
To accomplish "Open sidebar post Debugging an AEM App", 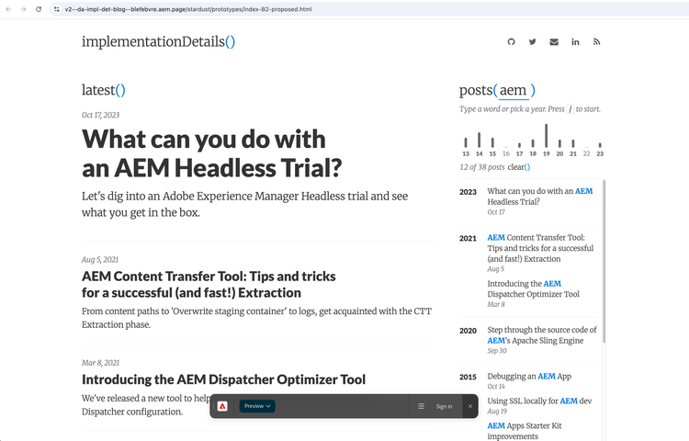I will pos(529,377).
